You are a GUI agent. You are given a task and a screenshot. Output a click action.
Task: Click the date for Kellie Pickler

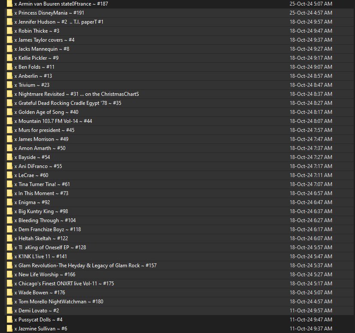[311, 58]
